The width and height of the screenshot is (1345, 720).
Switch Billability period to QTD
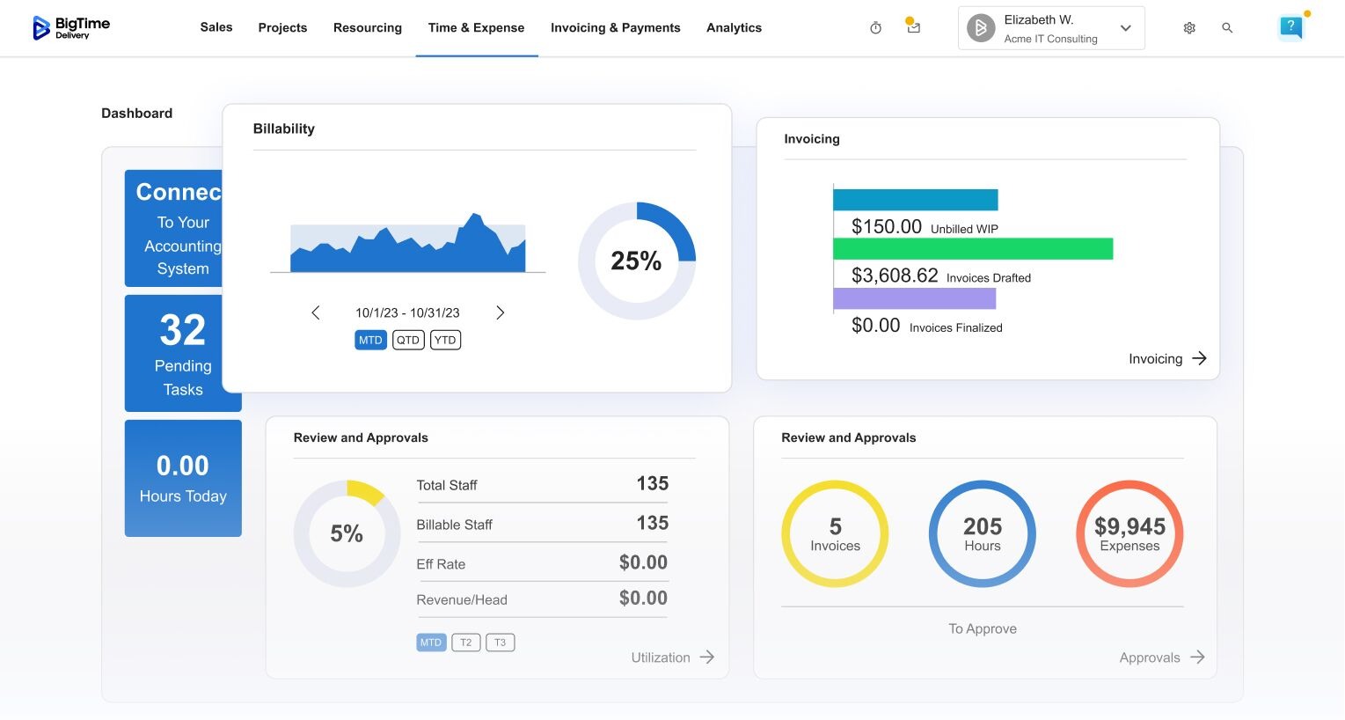click(408, 340)
